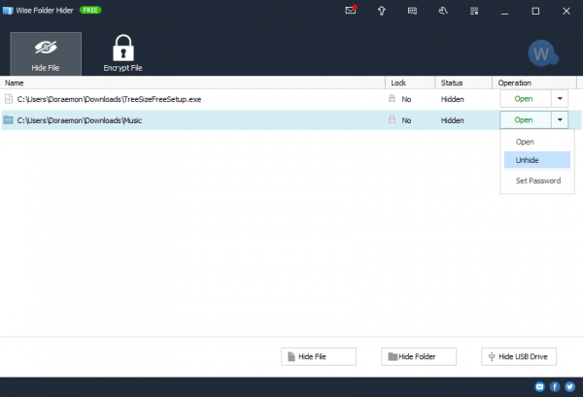The width and height of the screenshot is (583, 397).
Task: Click folder icon of the Music entry
Action: pos(8,120)
